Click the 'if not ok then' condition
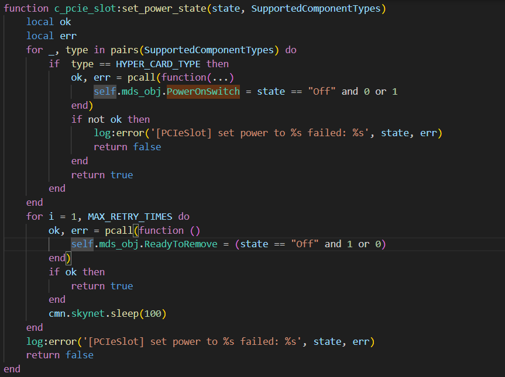This screenshot has width=505, height=377. [110, 119]
